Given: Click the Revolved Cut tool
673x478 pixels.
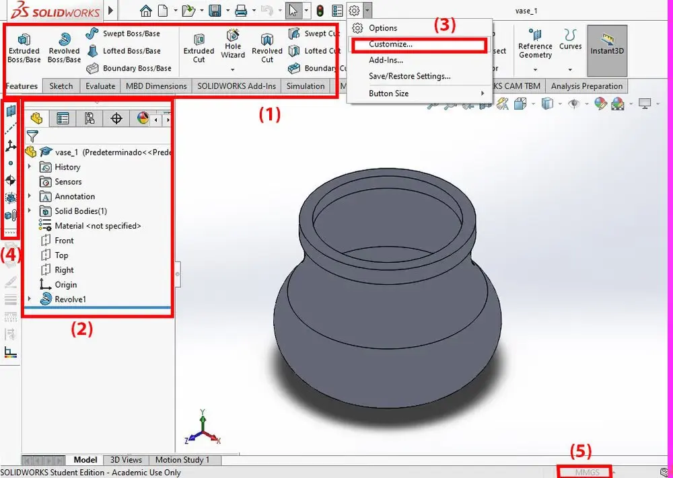Looking at the screenshot, I should pos(267,48).
